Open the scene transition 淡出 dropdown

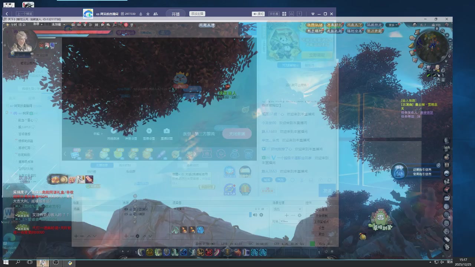coord(287,209)
